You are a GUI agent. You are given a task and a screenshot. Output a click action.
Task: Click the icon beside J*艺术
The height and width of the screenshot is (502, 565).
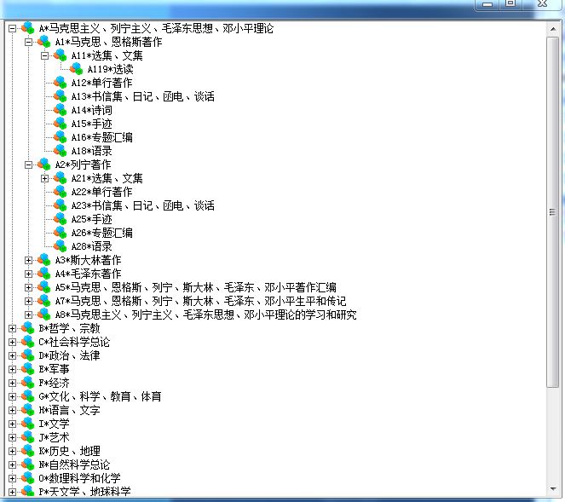28,437
